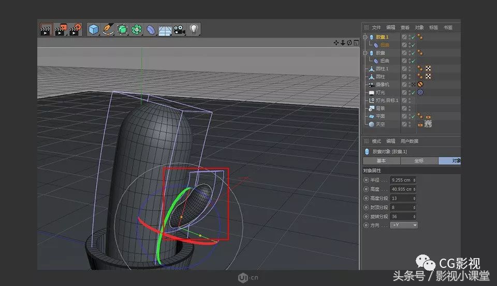Click the Render View clapperboard icon

point(46,30)
